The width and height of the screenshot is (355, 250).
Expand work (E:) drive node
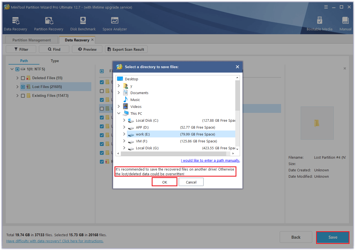(x=124, y=134)
